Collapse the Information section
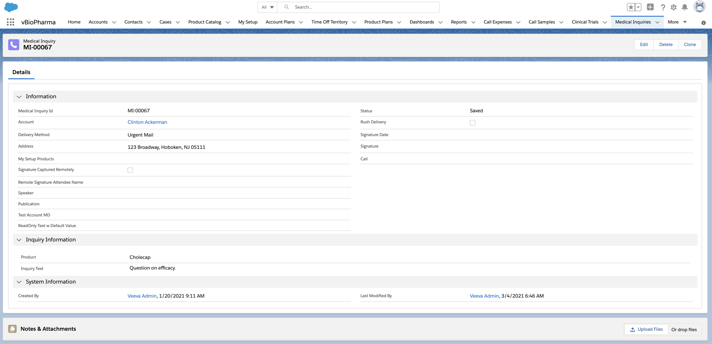 pyautogui.click(x=19, y=97)
